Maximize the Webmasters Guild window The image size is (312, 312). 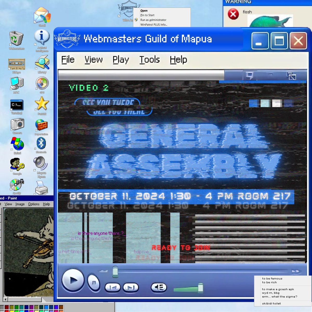(279, 41)
